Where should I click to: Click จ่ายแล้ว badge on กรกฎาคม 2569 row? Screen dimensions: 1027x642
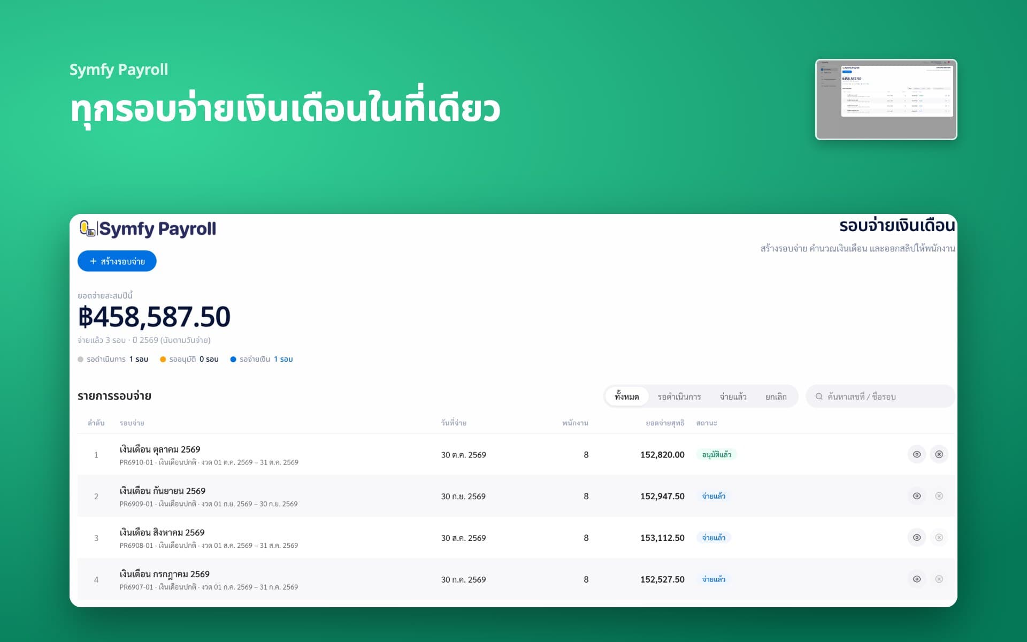[714, 579]
